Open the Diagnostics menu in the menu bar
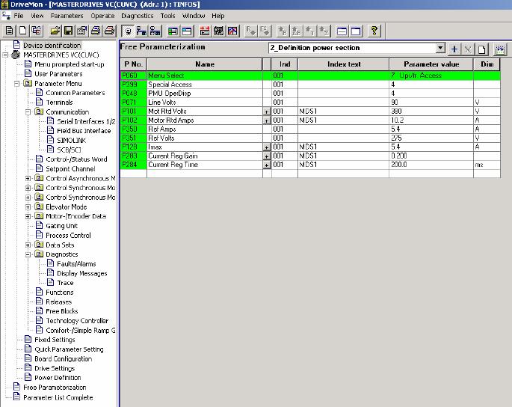This screenshot has width=512, height=407. pos(137,16)
